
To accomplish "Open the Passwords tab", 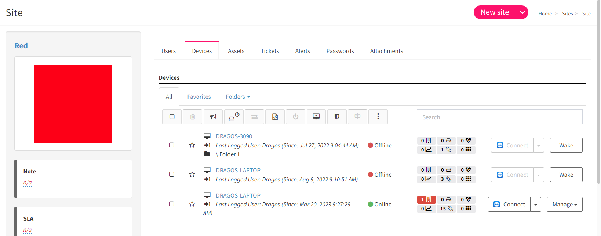I will coord(340,51).
